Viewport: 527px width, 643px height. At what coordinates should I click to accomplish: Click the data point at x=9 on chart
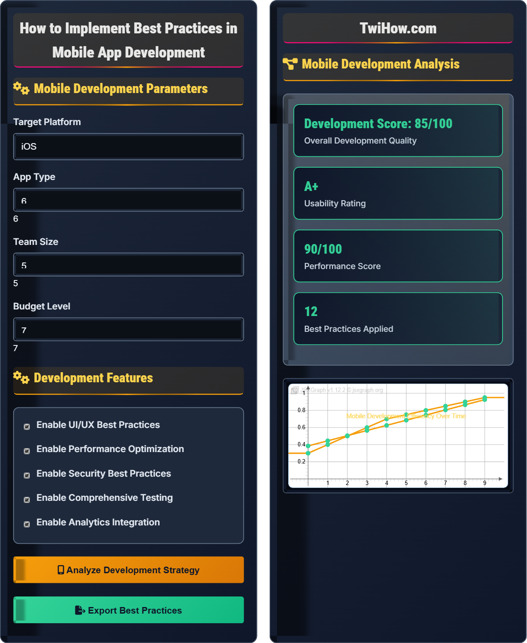pyautogui.click(x=484, y=399)
